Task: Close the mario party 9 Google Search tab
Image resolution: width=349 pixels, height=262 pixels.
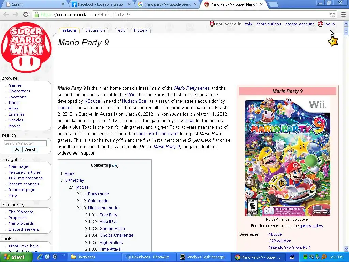Action: pos(195,4)
